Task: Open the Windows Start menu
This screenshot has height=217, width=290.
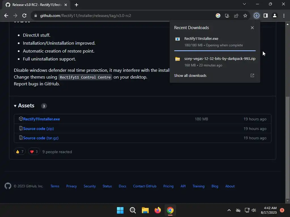Action: [x=120, y=210]
